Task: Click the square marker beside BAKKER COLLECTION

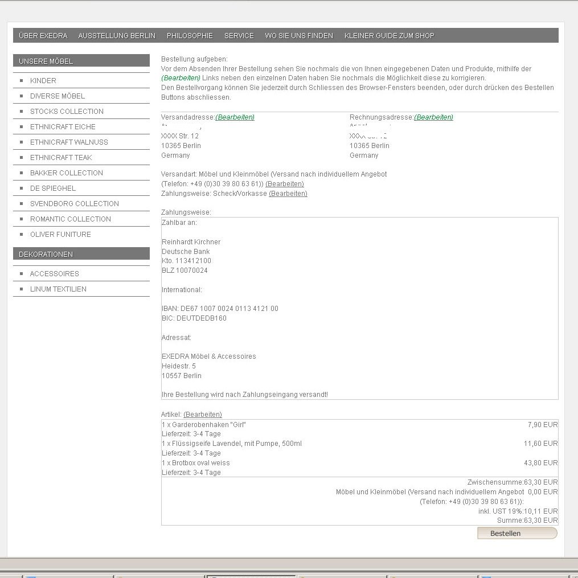Action: [x=22, y=173]
